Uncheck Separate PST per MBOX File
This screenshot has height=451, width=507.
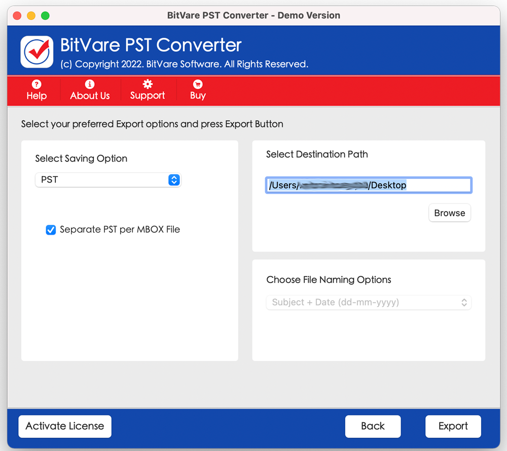51,230
